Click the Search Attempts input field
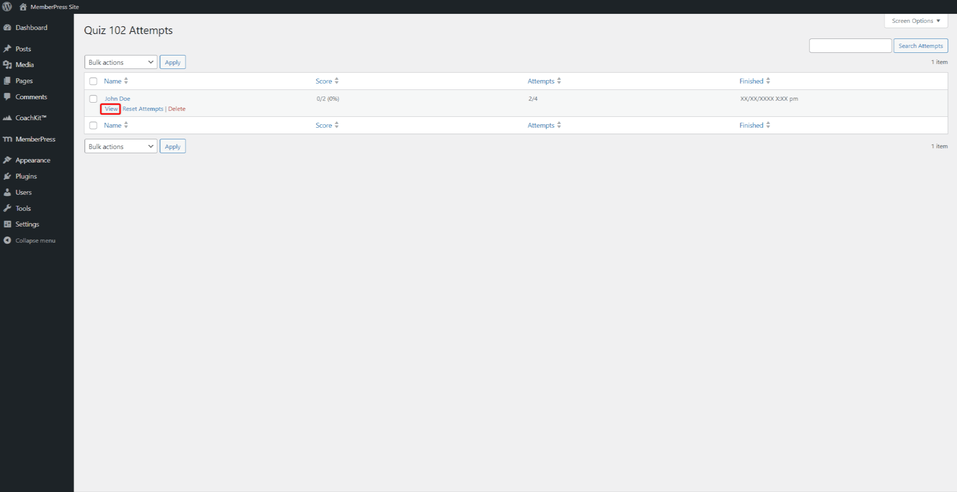 (x=850, y=45)
